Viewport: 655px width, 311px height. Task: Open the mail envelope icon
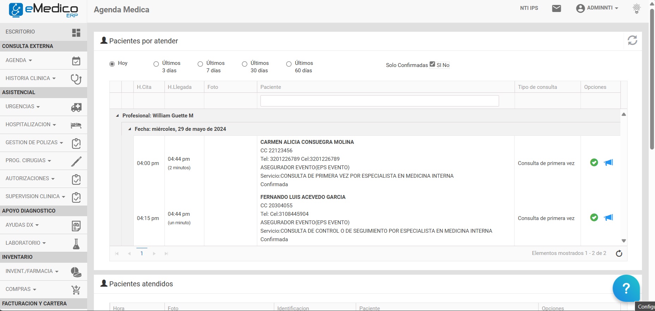click(x=557, y=8)
